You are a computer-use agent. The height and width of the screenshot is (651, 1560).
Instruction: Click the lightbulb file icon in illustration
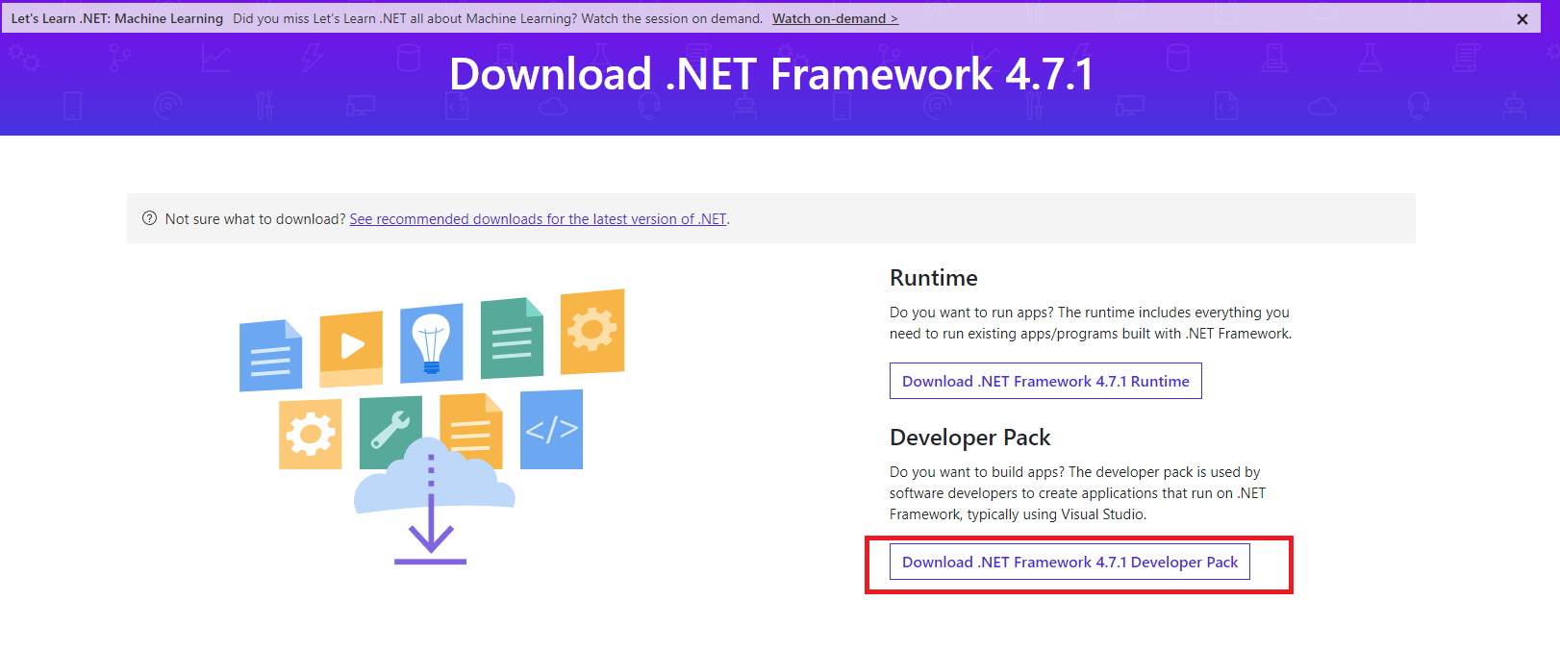tap(432, 343)
